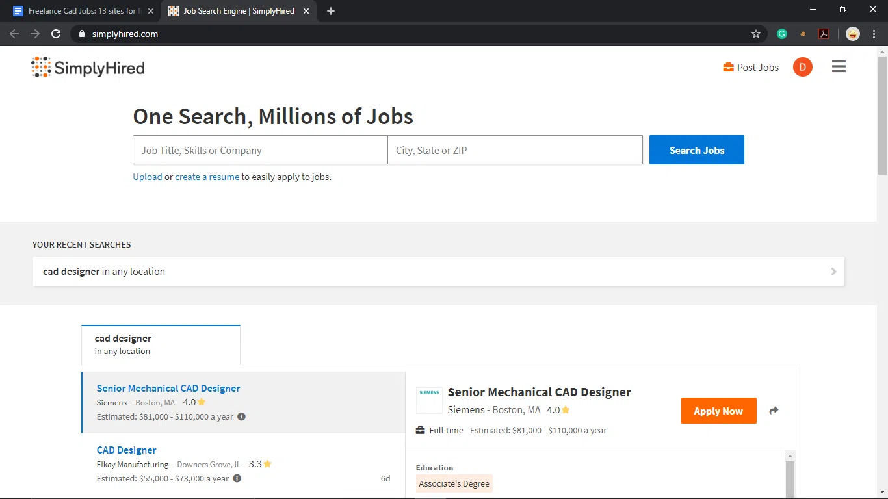Open the SimplyHired hamburger menu
Screen dimensions: 888x499
pyautogui.click(x=839, y=66)
